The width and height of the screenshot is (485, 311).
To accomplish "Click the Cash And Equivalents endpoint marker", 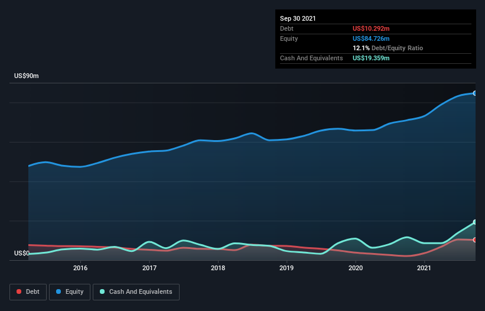I will (475, 222).
